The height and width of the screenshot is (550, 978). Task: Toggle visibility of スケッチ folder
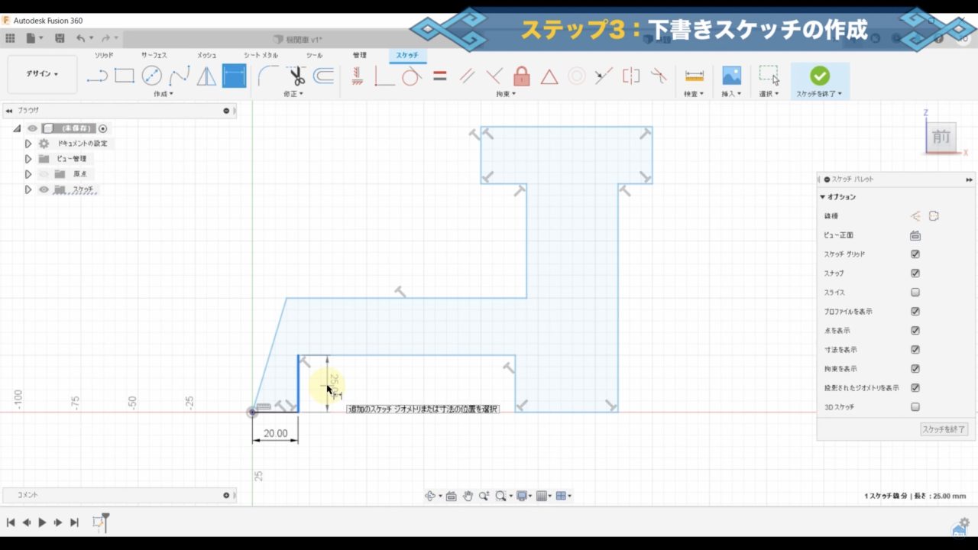pos(44,189)
